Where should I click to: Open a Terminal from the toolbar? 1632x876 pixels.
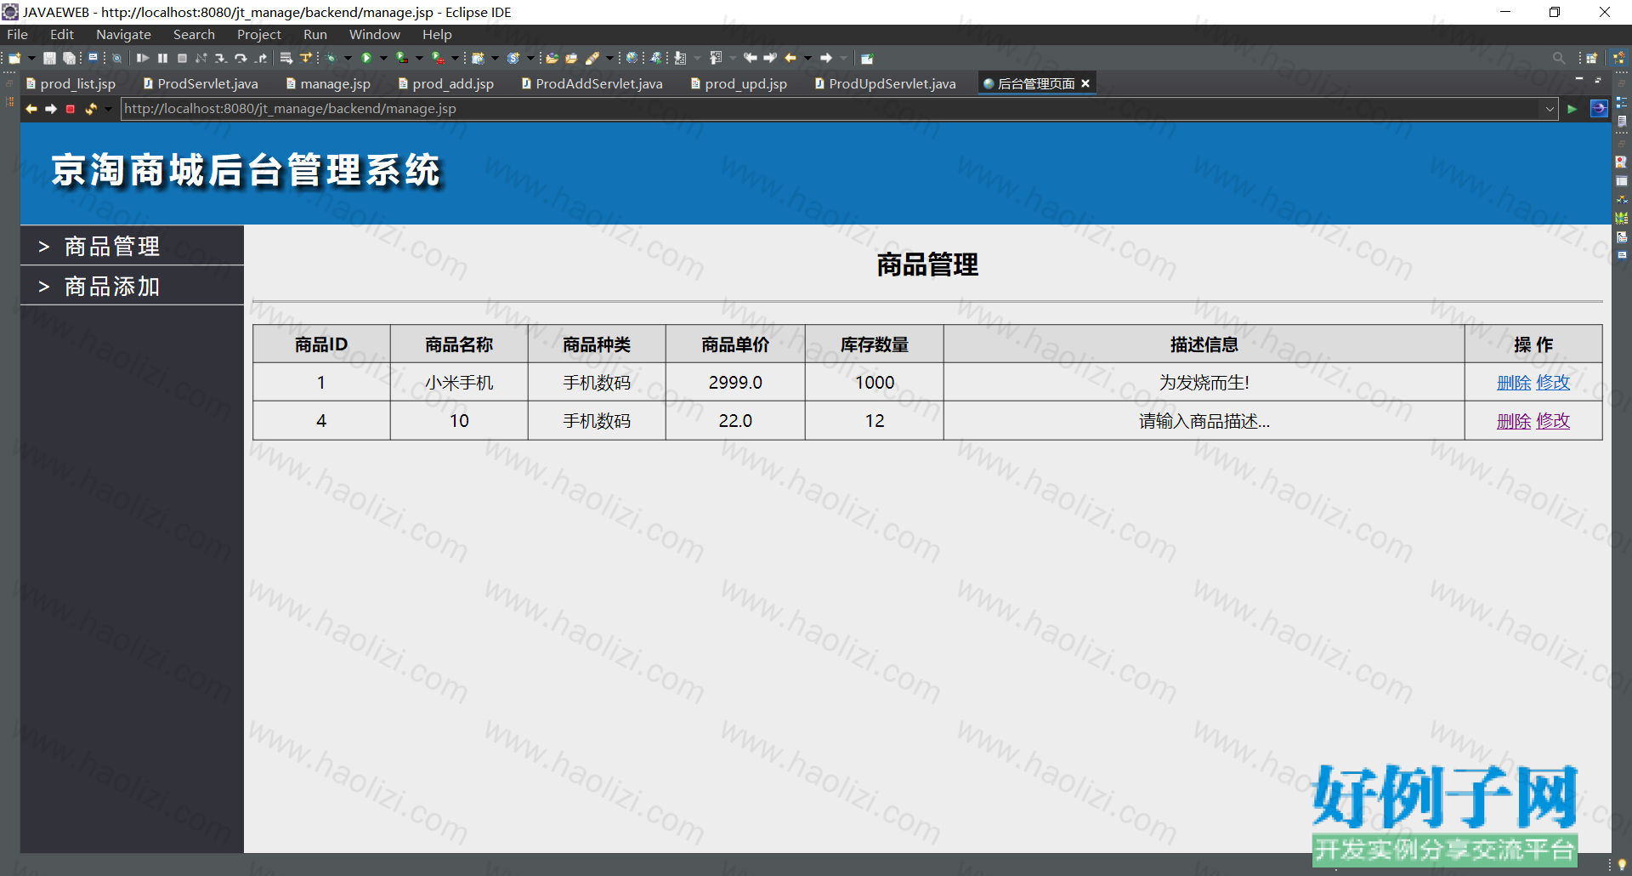(93, 58)
